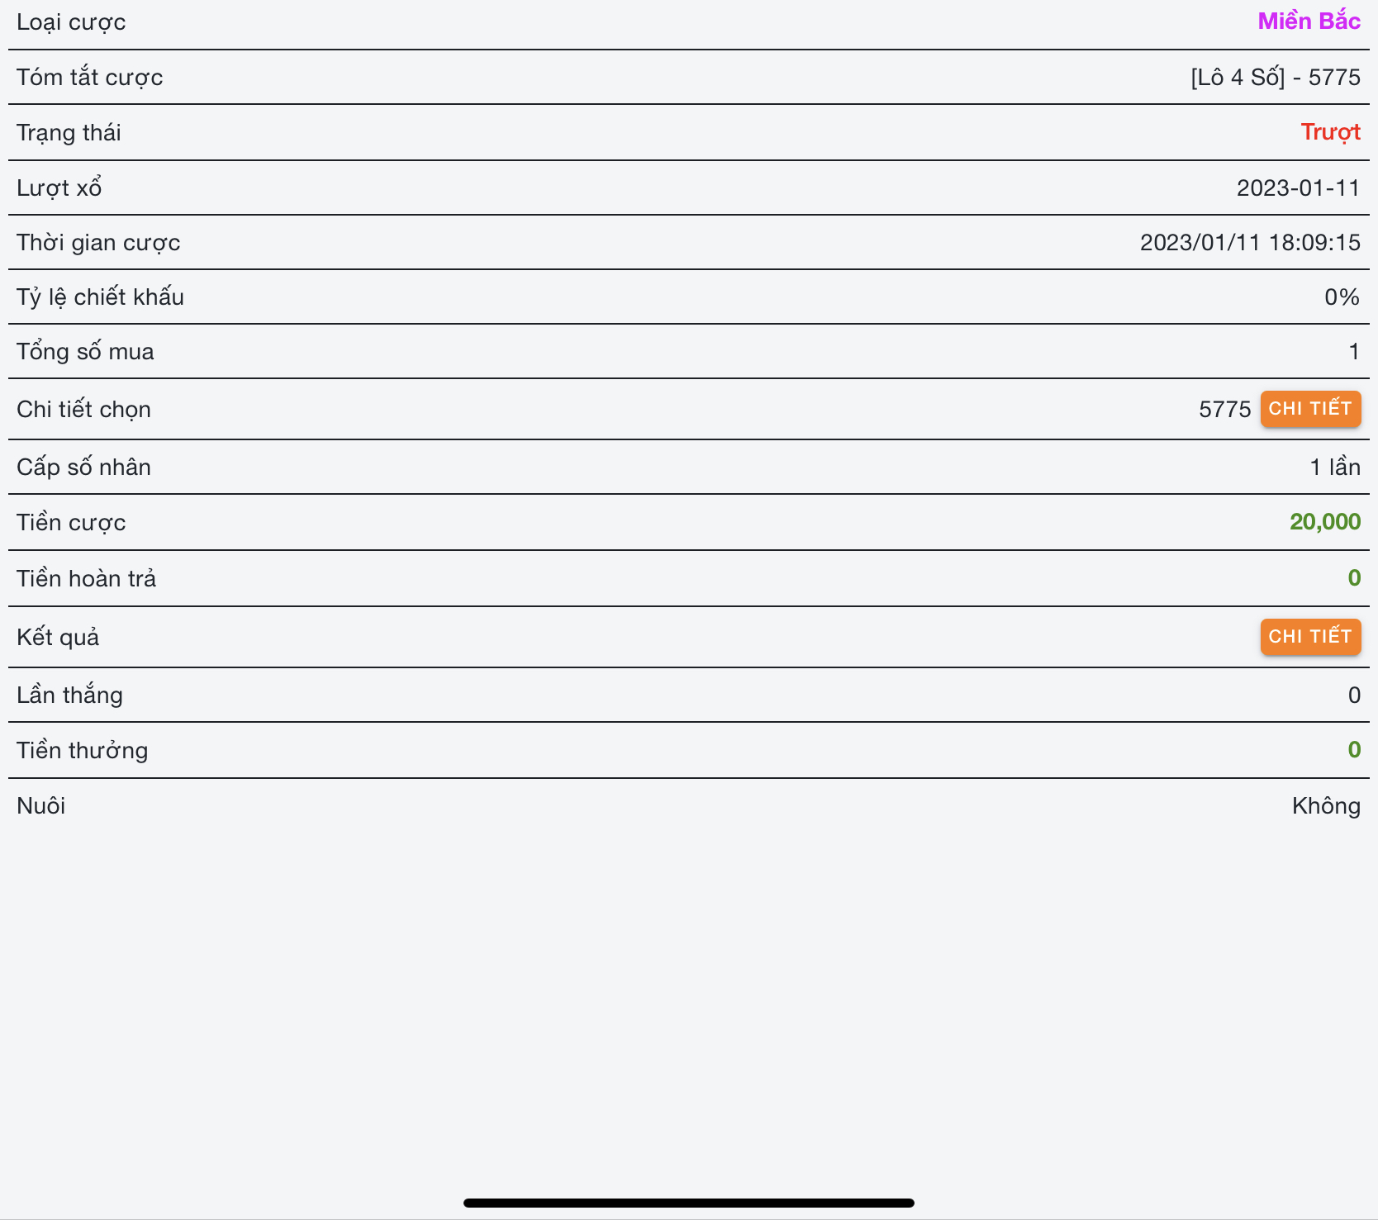Tap the Tiền hoàn trả row label
The width and height of the screenshot is (1378, 1220).
click(86, 579)
